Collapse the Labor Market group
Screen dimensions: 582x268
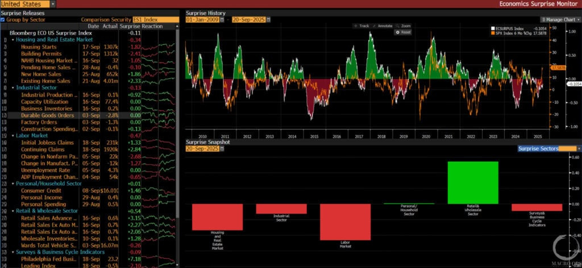(13, 136)
